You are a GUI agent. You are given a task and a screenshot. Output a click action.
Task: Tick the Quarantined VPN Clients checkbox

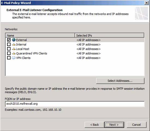coord(9,53)
